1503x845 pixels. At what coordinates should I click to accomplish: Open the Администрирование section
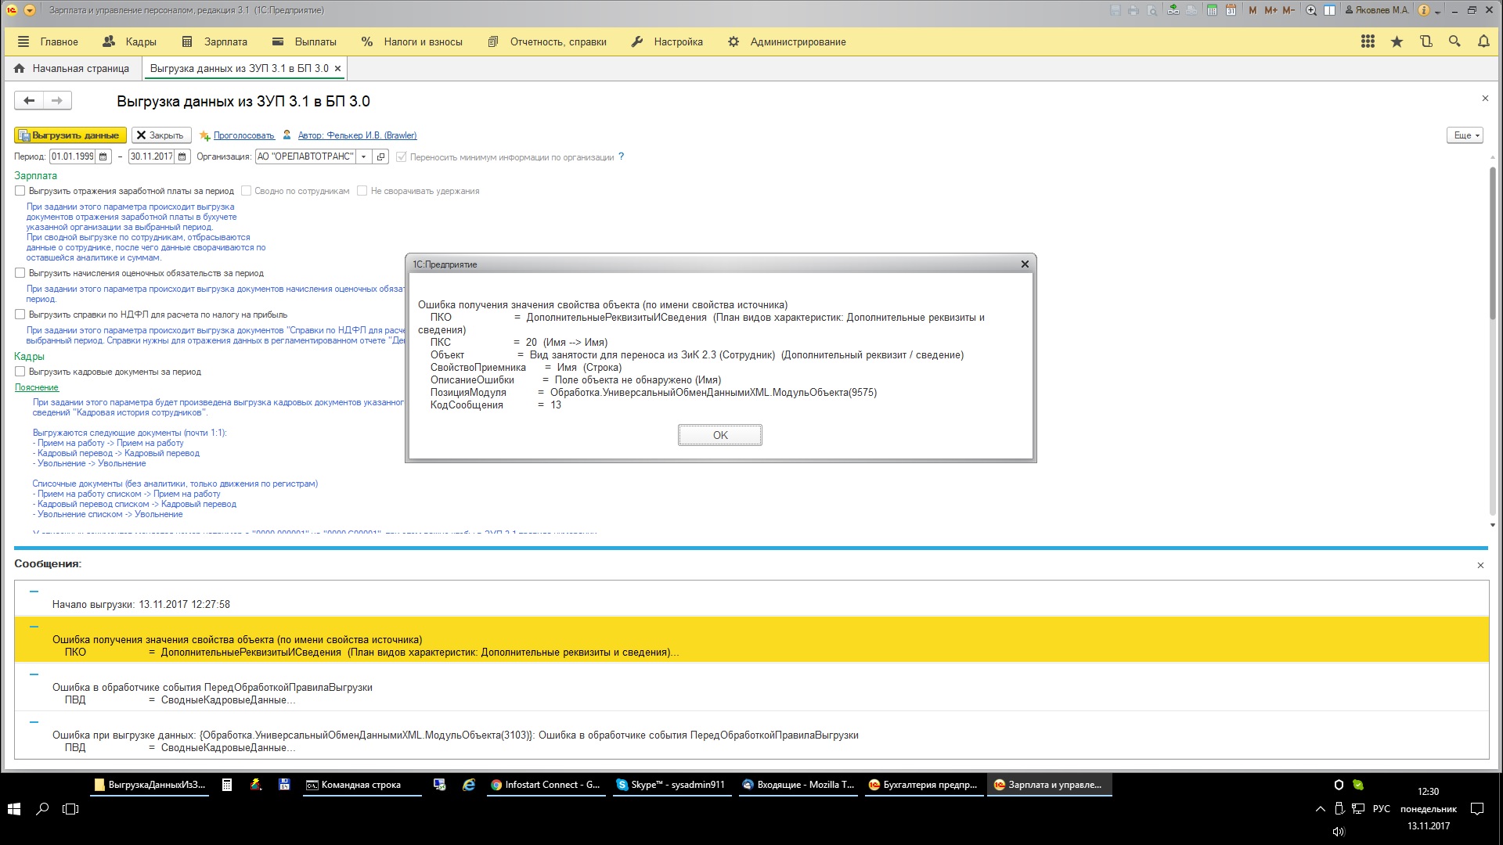(x=787, y=41)
